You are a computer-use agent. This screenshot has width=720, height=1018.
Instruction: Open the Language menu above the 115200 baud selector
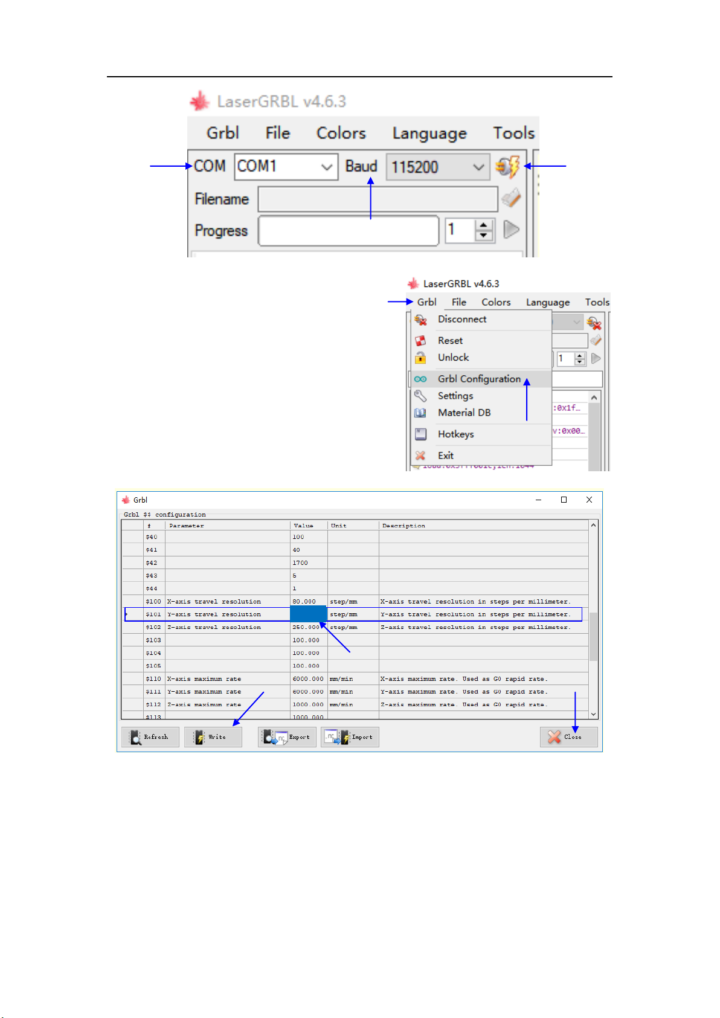[429, 133]
